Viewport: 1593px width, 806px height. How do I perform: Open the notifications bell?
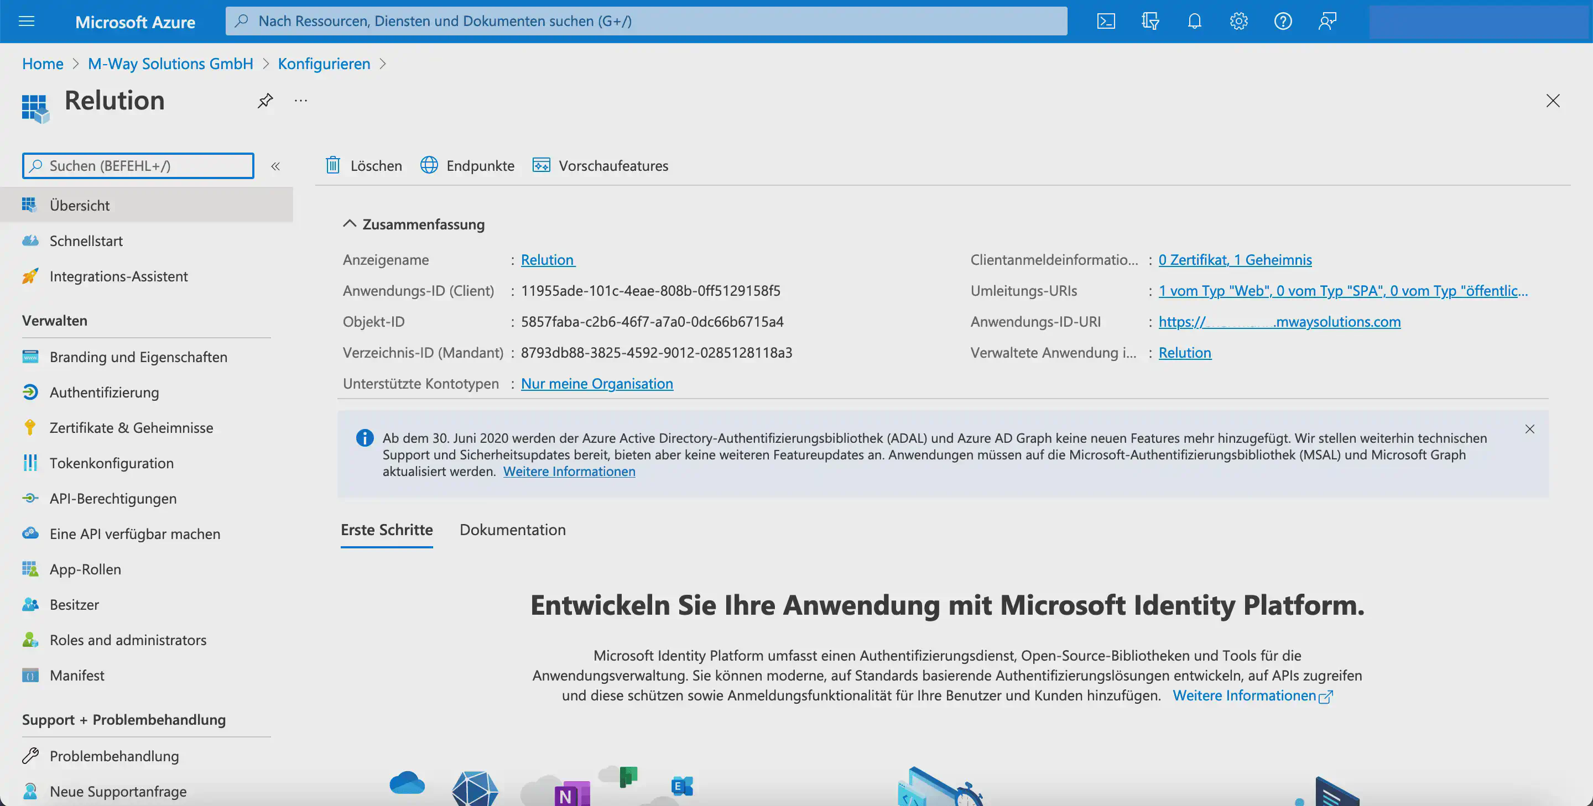[x=1194, y=22]
